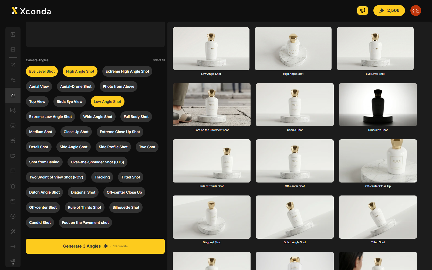The image size is (432, 270).
Task: Open the Foot on the Pavement thumbnail
Action: tap(212, 105)
